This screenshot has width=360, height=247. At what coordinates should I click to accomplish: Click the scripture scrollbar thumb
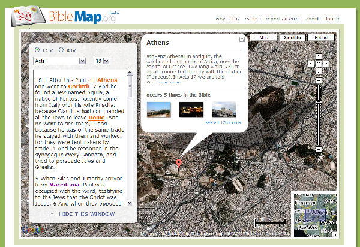tap(130, 86)
